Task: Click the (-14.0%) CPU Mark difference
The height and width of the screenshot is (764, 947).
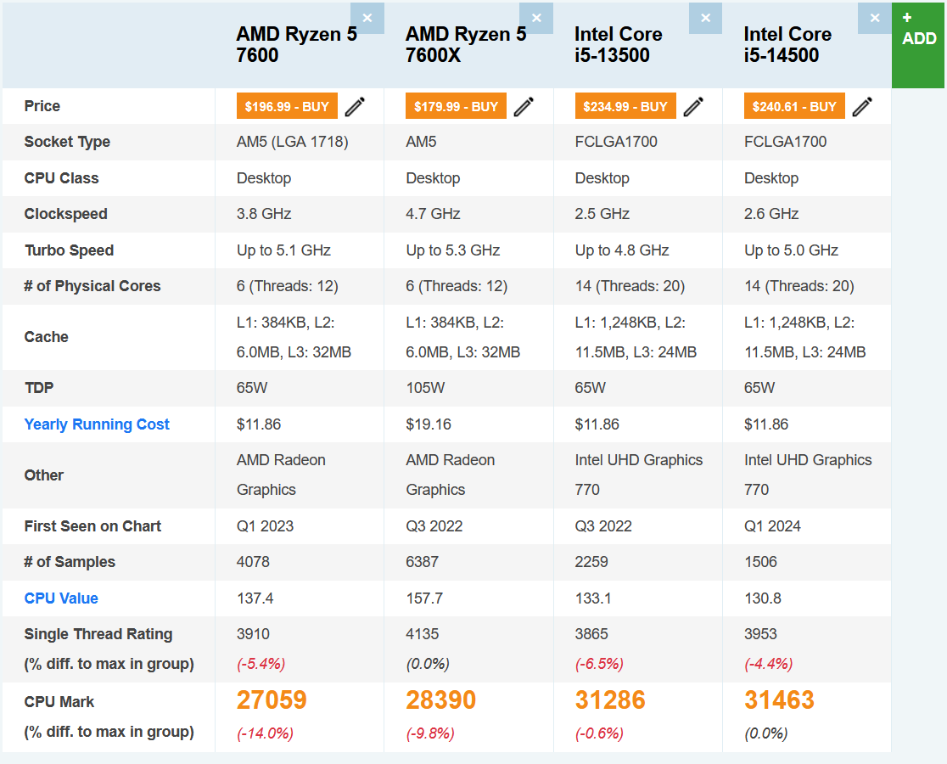Action: pos(265,733)
